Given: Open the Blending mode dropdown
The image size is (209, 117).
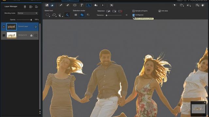Looking at the screenshot, I should pos(27,13).
